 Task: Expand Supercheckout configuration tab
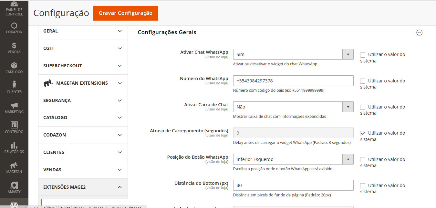coord(83,66)
